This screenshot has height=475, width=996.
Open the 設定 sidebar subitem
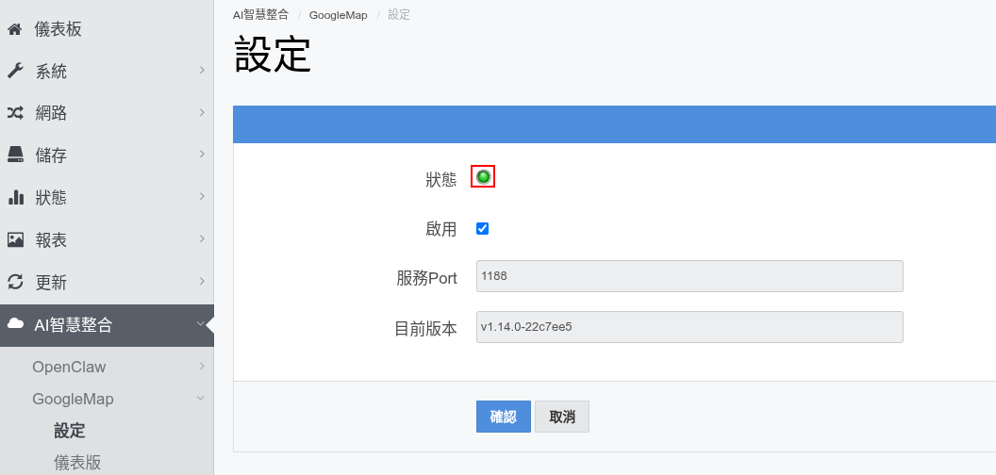pos(70,431)
